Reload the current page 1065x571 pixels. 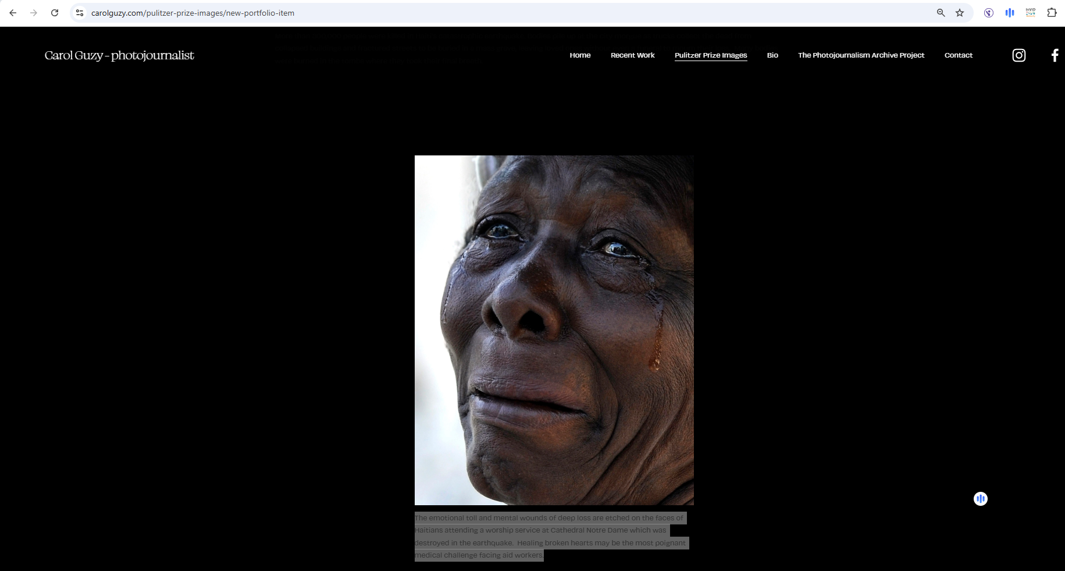[x=55, y=13]
